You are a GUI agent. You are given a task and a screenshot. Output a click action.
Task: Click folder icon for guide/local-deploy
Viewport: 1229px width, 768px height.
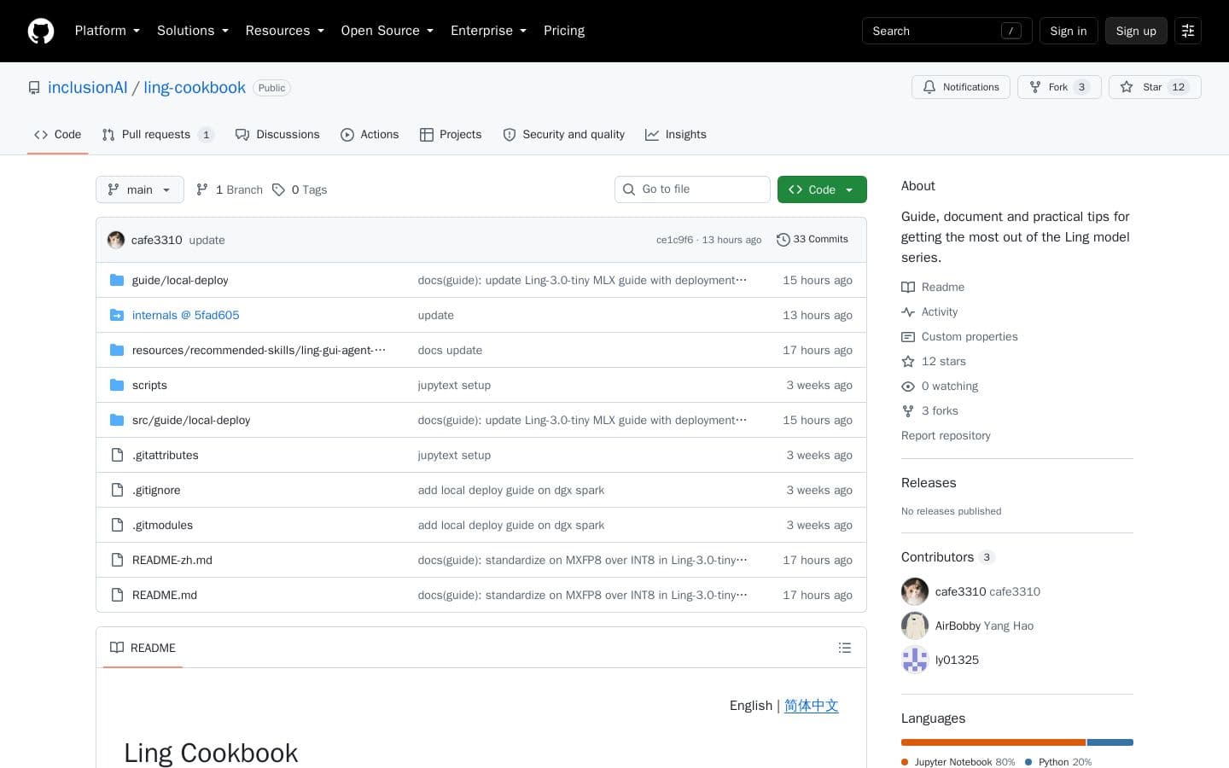117,280
